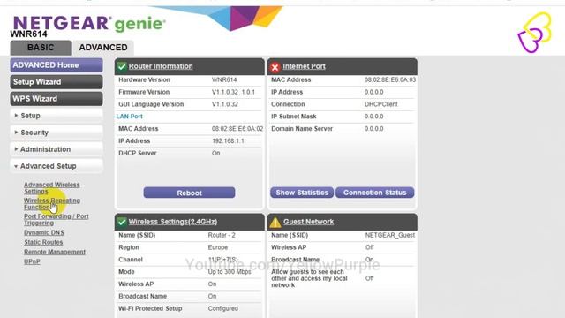Switch to the BASIC tab

pos(41,48)
